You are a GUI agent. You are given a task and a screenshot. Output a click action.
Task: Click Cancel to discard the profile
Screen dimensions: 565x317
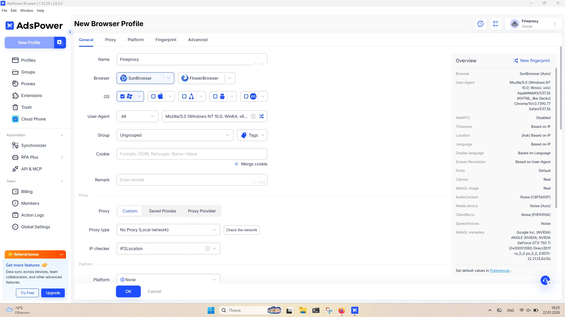(154, 291)
